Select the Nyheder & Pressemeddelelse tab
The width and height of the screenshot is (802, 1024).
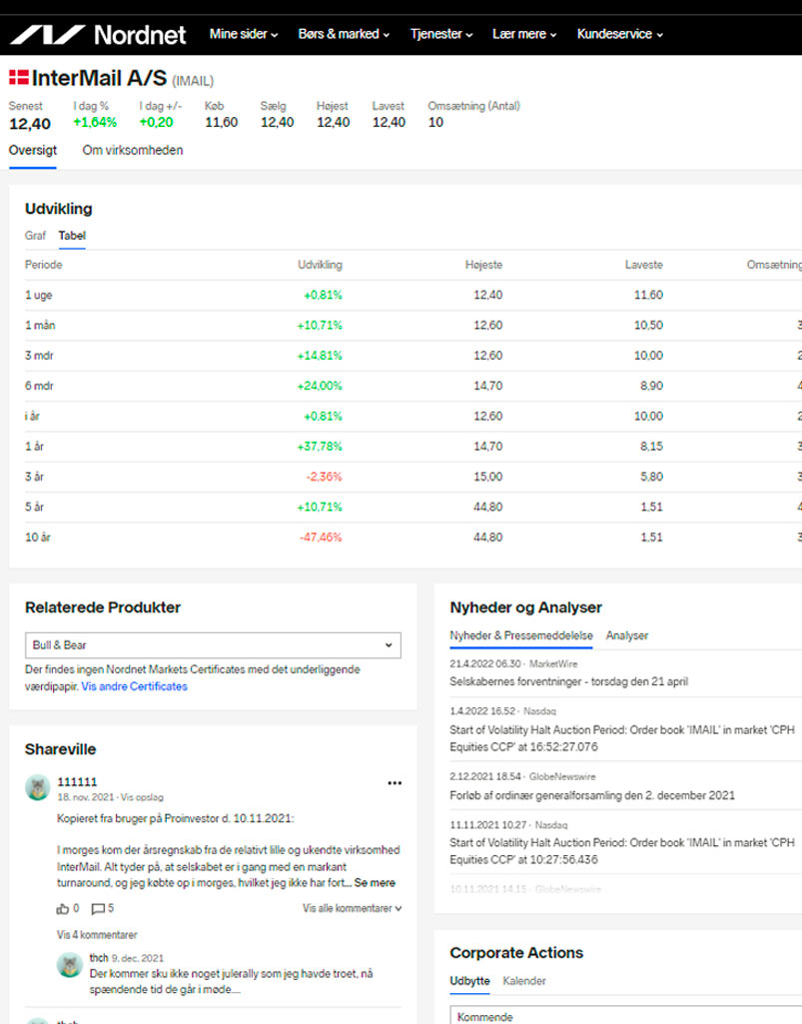pos(521,635)
